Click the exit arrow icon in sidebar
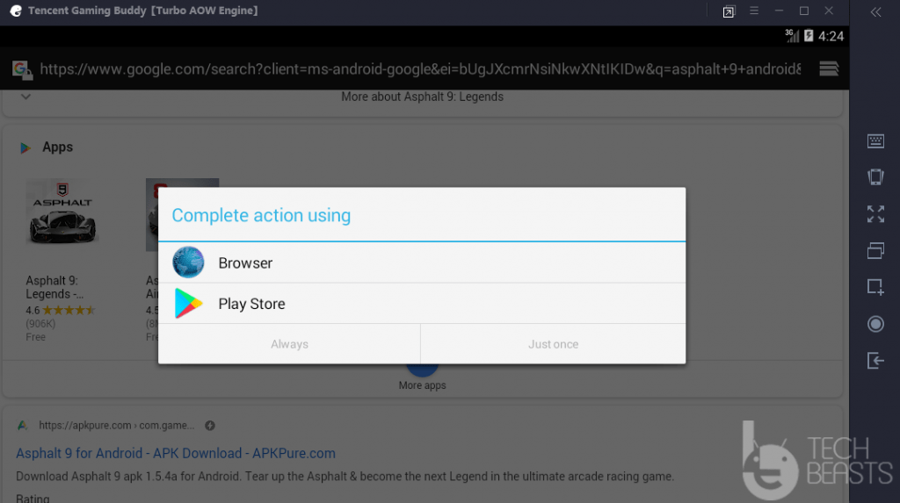This screenshot has width=900, height=503. pos(875,361)
